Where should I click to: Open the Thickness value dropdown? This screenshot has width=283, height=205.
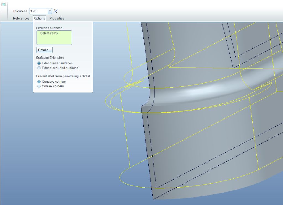click(50, 11)
